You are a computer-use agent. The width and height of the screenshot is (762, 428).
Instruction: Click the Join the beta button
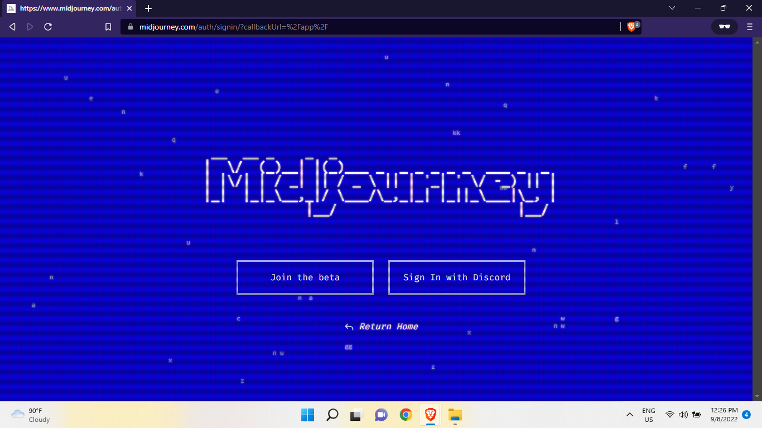[x=305, y=278]
